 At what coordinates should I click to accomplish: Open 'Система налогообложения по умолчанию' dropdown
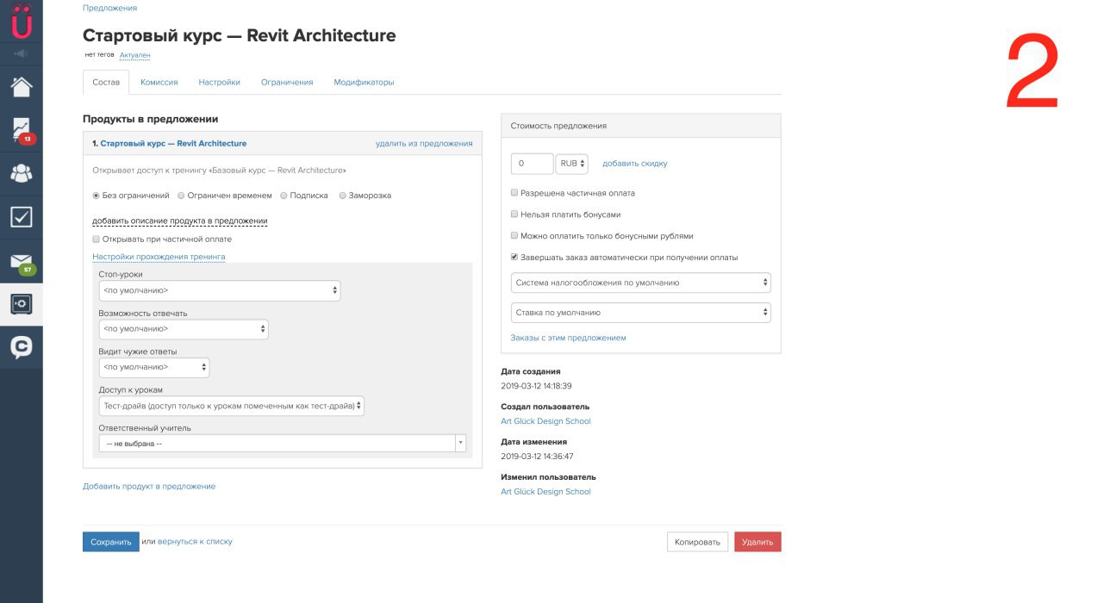(x=640, y=283)
